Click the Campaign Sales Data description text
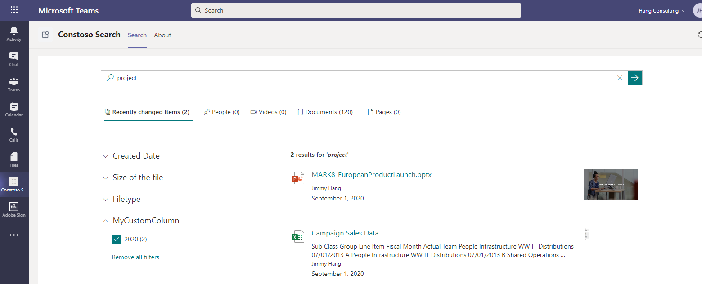The height and width of the screenshot is (284, 702). (443, 251)
